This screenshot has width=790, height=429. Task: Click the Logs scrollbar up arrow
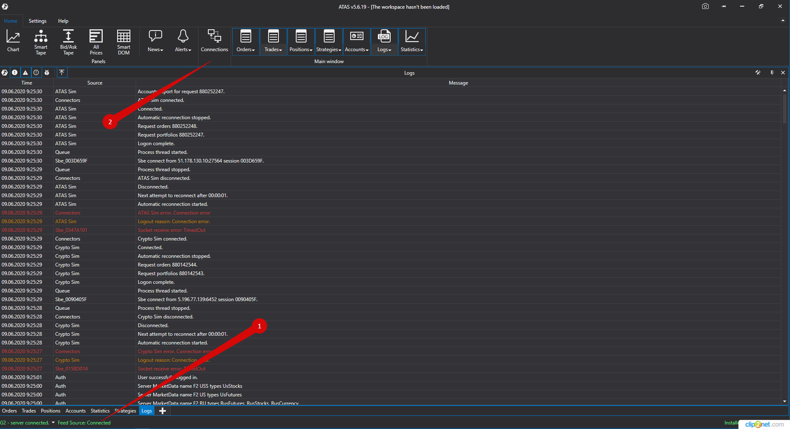point(785,90)
